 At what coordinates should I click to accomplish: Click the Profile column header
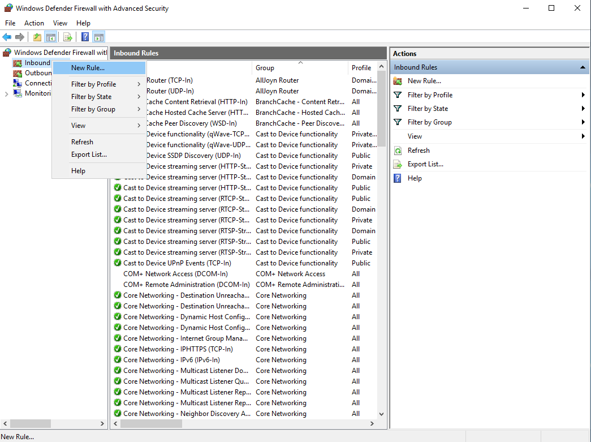click(361, 68)
